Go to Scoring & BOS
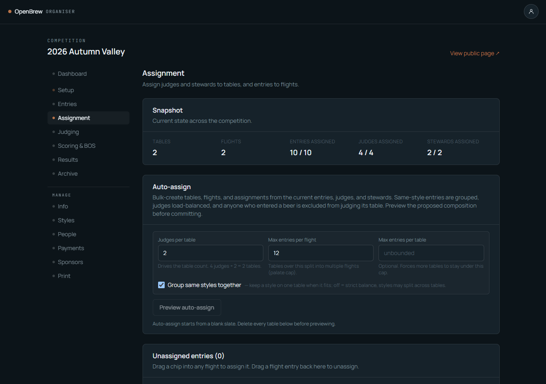The image size is (546, 384). click(88, 146)
